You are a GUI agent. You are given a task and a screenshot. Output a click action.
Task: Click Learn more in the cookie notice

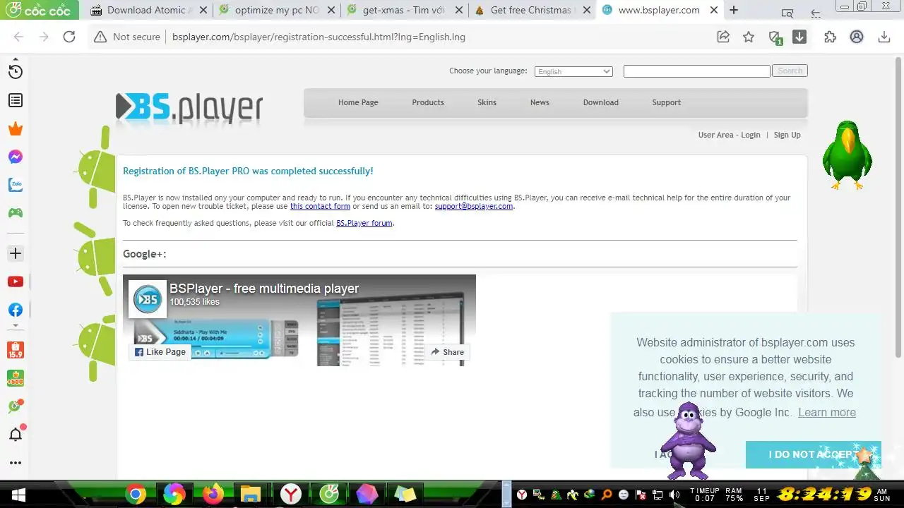click(827, 412)
